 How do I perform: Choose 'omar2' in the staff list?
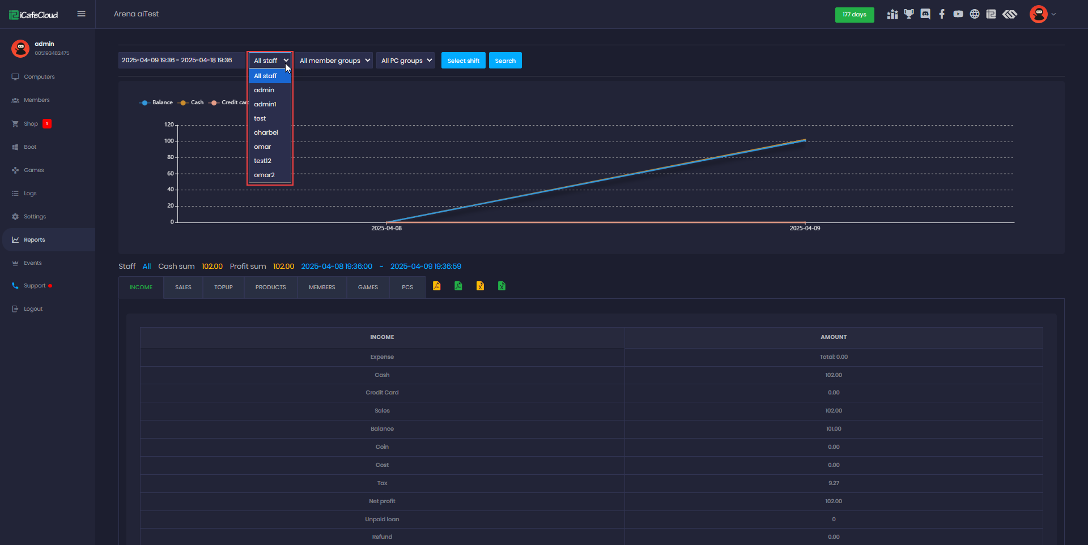coord(264,175)
